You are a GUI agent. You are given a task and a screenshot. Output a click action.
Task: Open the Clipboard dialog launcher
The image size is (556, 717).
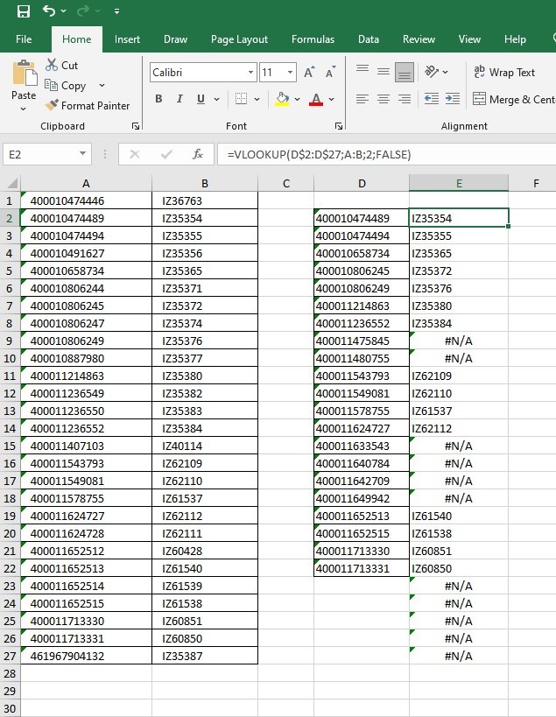coord(136,126)
